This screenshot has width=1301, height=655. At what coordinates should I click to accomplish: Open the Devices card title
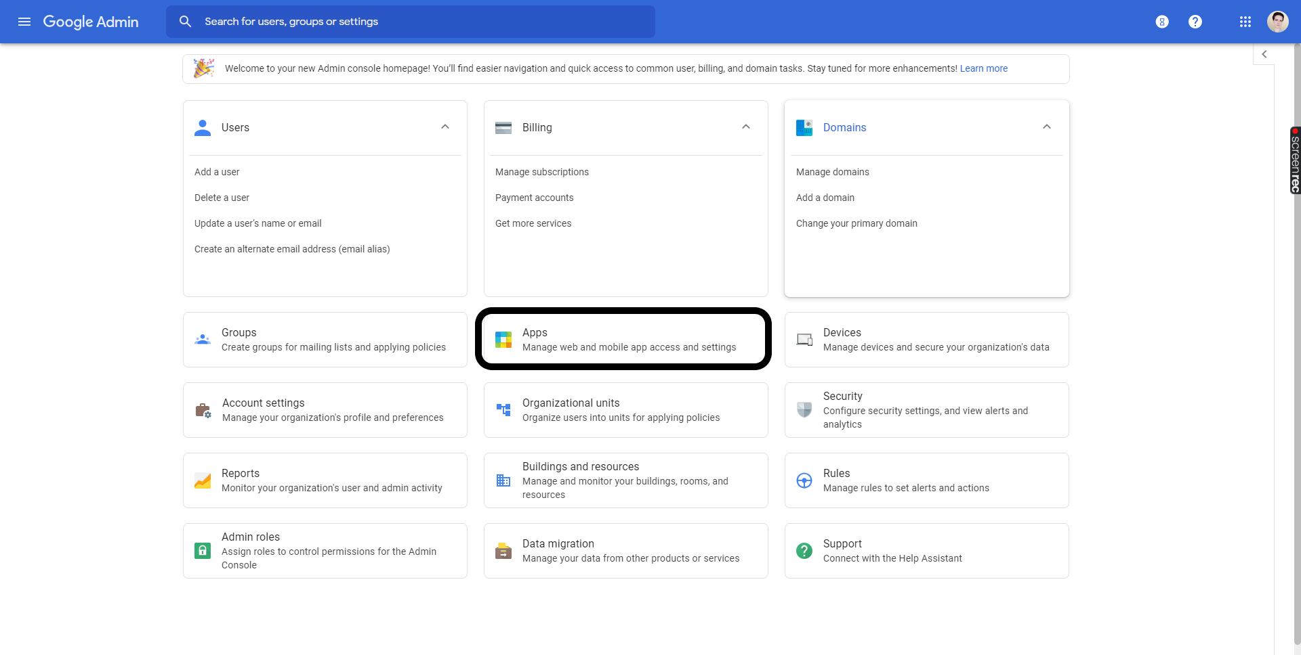(x=842, y=332)
